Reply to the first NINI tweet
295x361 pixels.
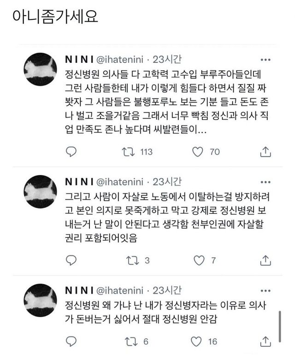71,152
